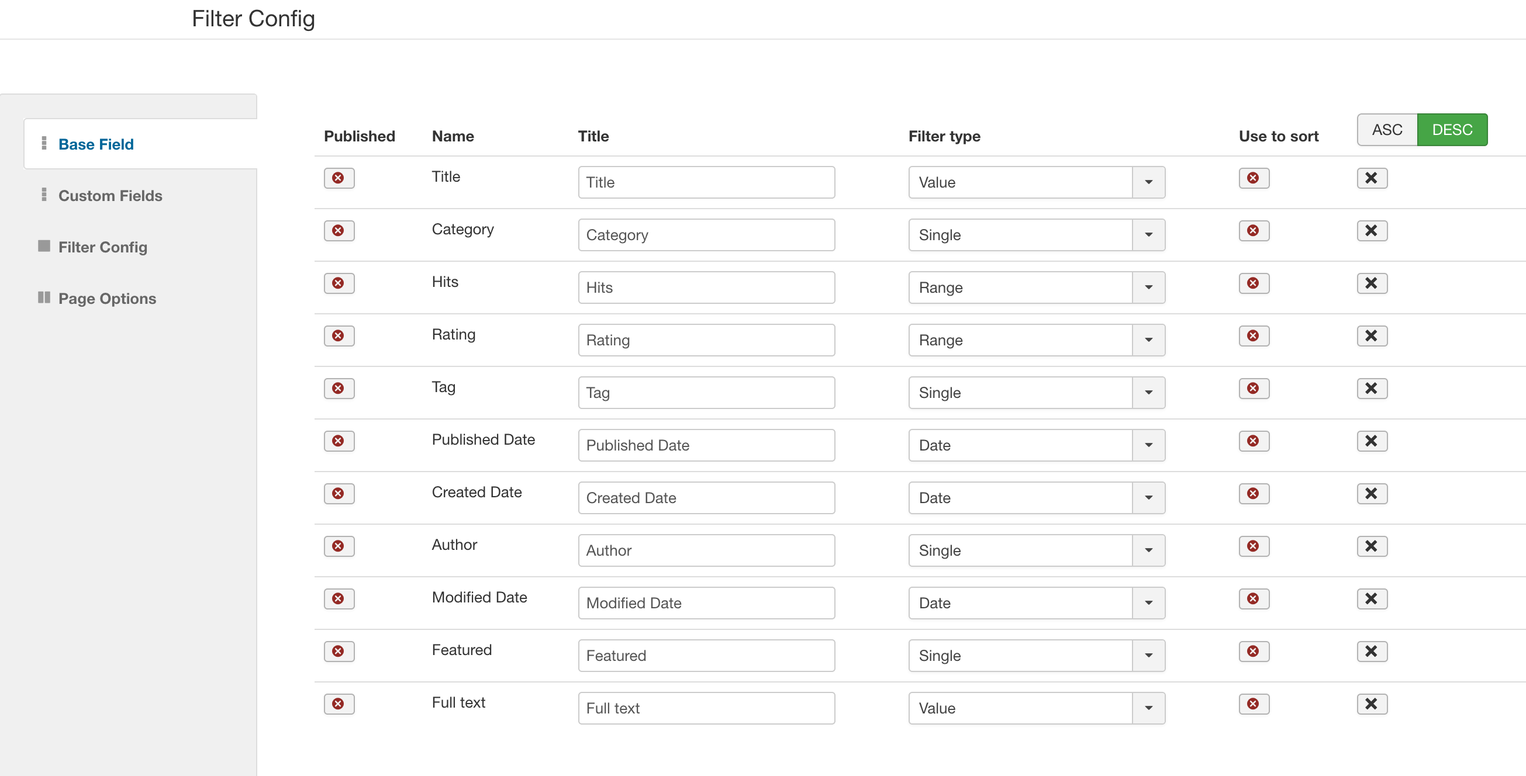Toggle the Published status for Category
The height and width of the screenshot is (776, 1526).
[339, 231]
